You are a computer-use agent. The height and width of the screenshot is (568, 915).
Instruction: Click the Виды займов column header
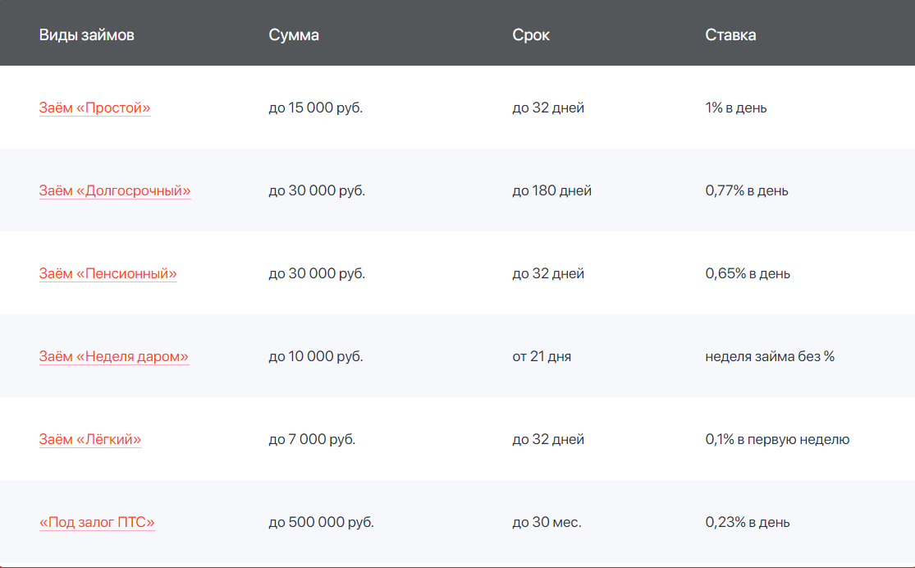[x=86, y=34]
